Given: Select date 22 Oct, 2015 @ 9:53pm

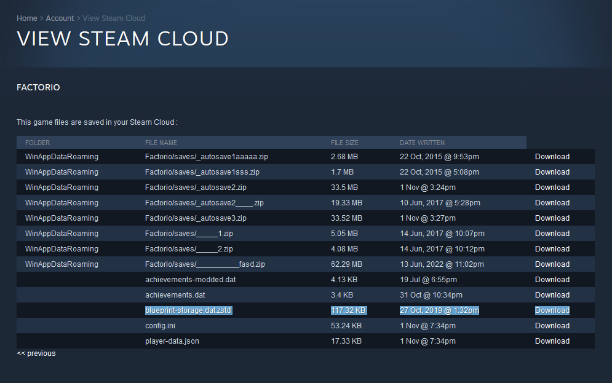Looking at the screenshot, I should point(439,157).
